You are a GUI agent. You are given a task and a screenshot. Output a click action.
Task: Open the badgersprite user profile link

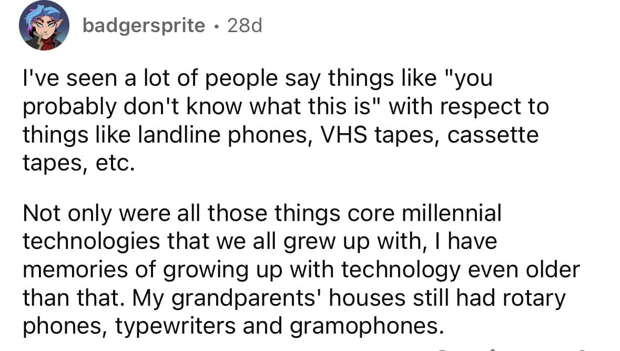pyautogui.click(x=144, y=26)
